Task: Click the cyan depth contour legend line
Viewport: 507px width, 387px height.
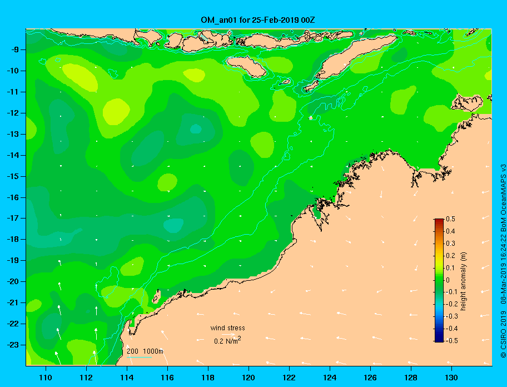Action: (x=140, y=358)
